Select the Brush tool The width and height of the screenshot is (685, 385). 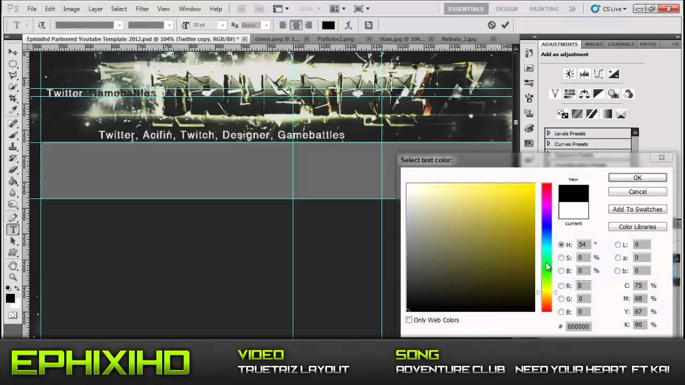13,135
